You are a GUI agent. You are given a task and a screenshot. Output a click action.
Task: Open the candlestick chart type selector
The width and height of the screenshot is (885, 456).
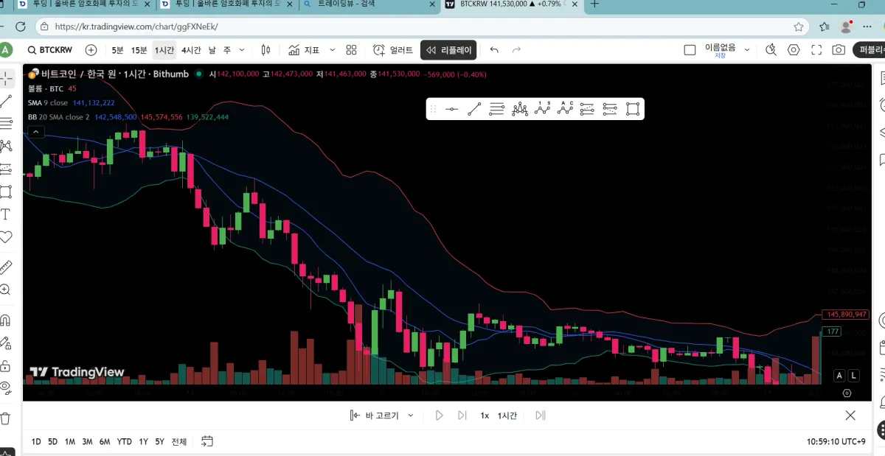(x=266, y=50)
